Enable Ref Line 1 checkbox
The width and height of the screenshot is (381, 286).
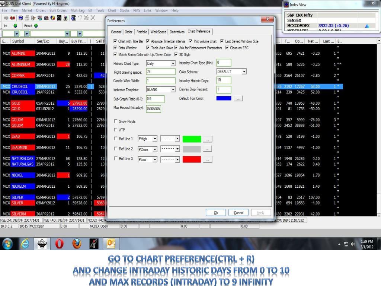pos(116,139)
